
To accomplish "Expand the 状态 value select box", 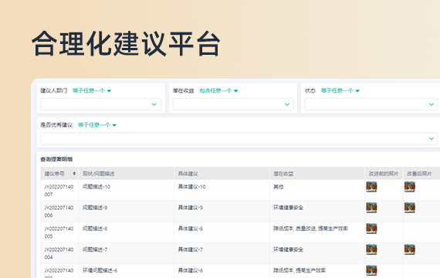I will pos(371,104).
